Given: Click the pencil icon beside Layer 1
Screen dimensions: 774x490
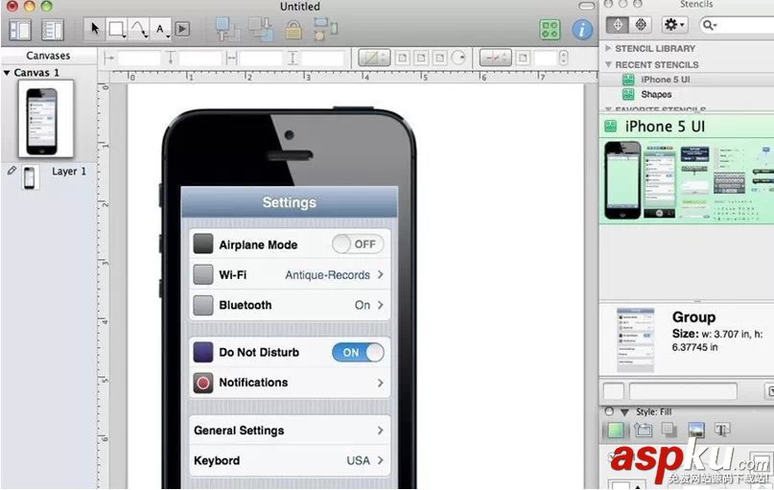Looking at the screenshot, I should (12, 171).
